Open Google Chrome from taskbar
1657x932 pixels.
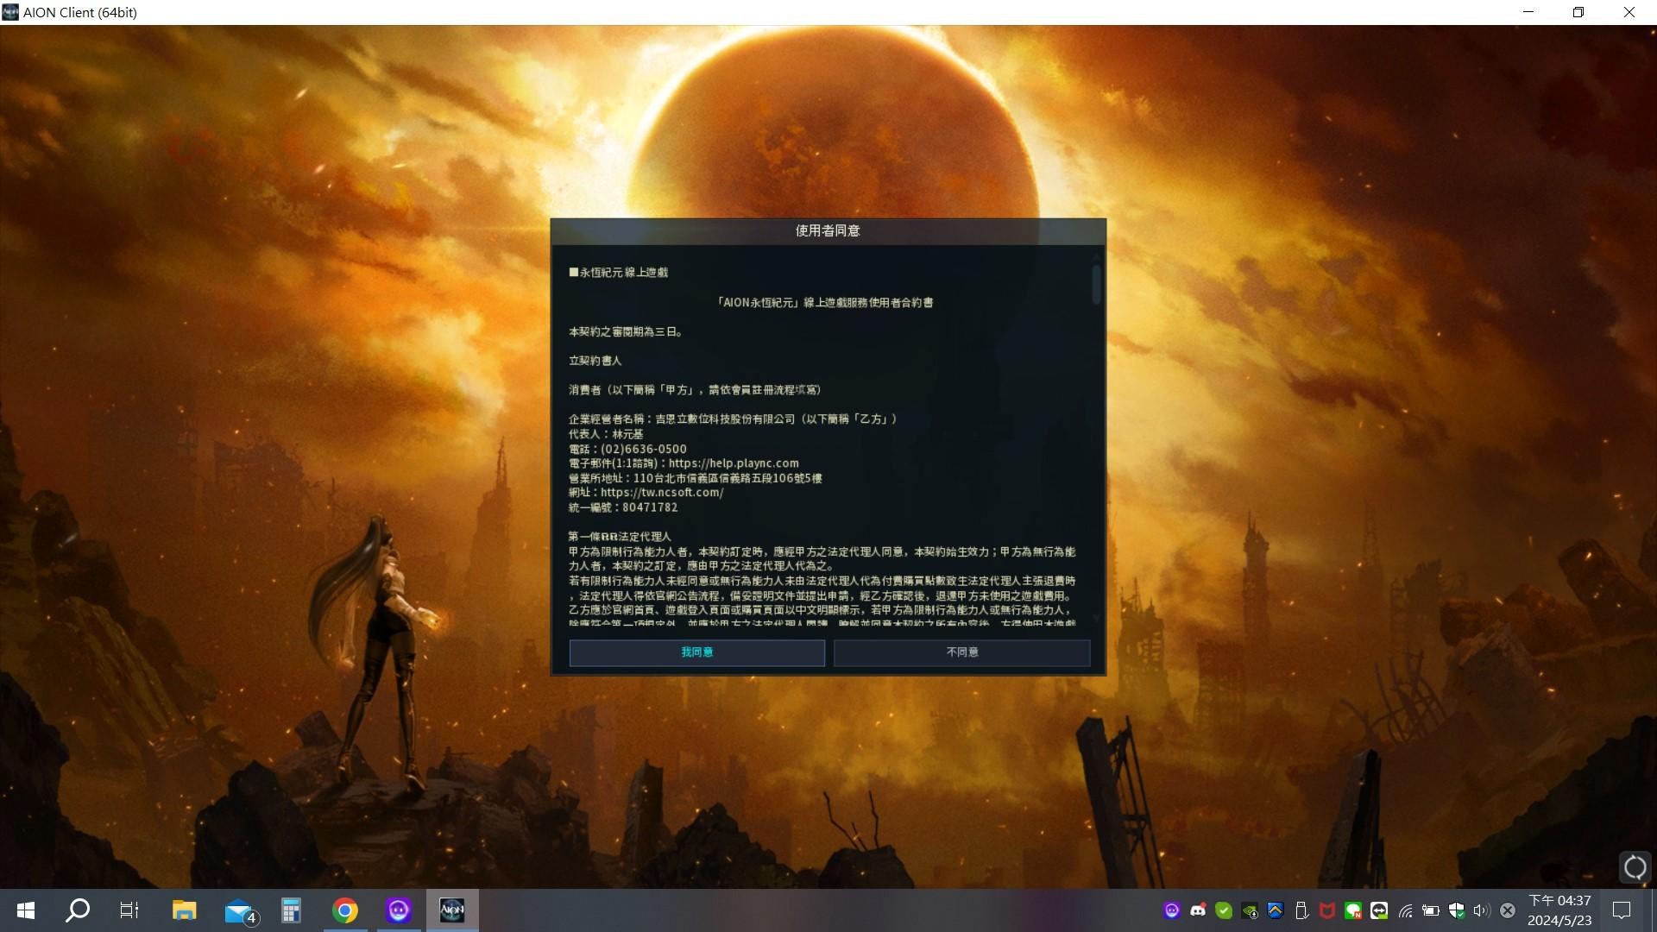345,910
